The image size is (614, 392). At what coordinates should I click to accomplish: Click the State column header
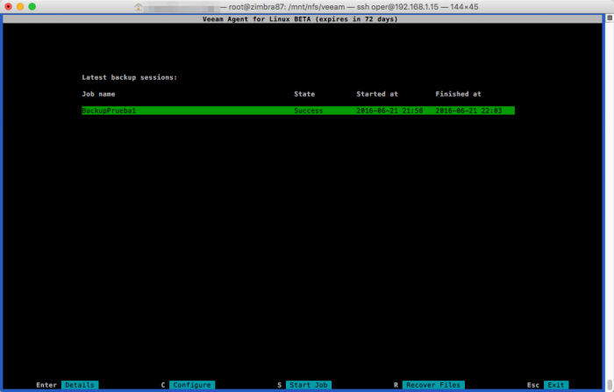[x=304, y=94]
